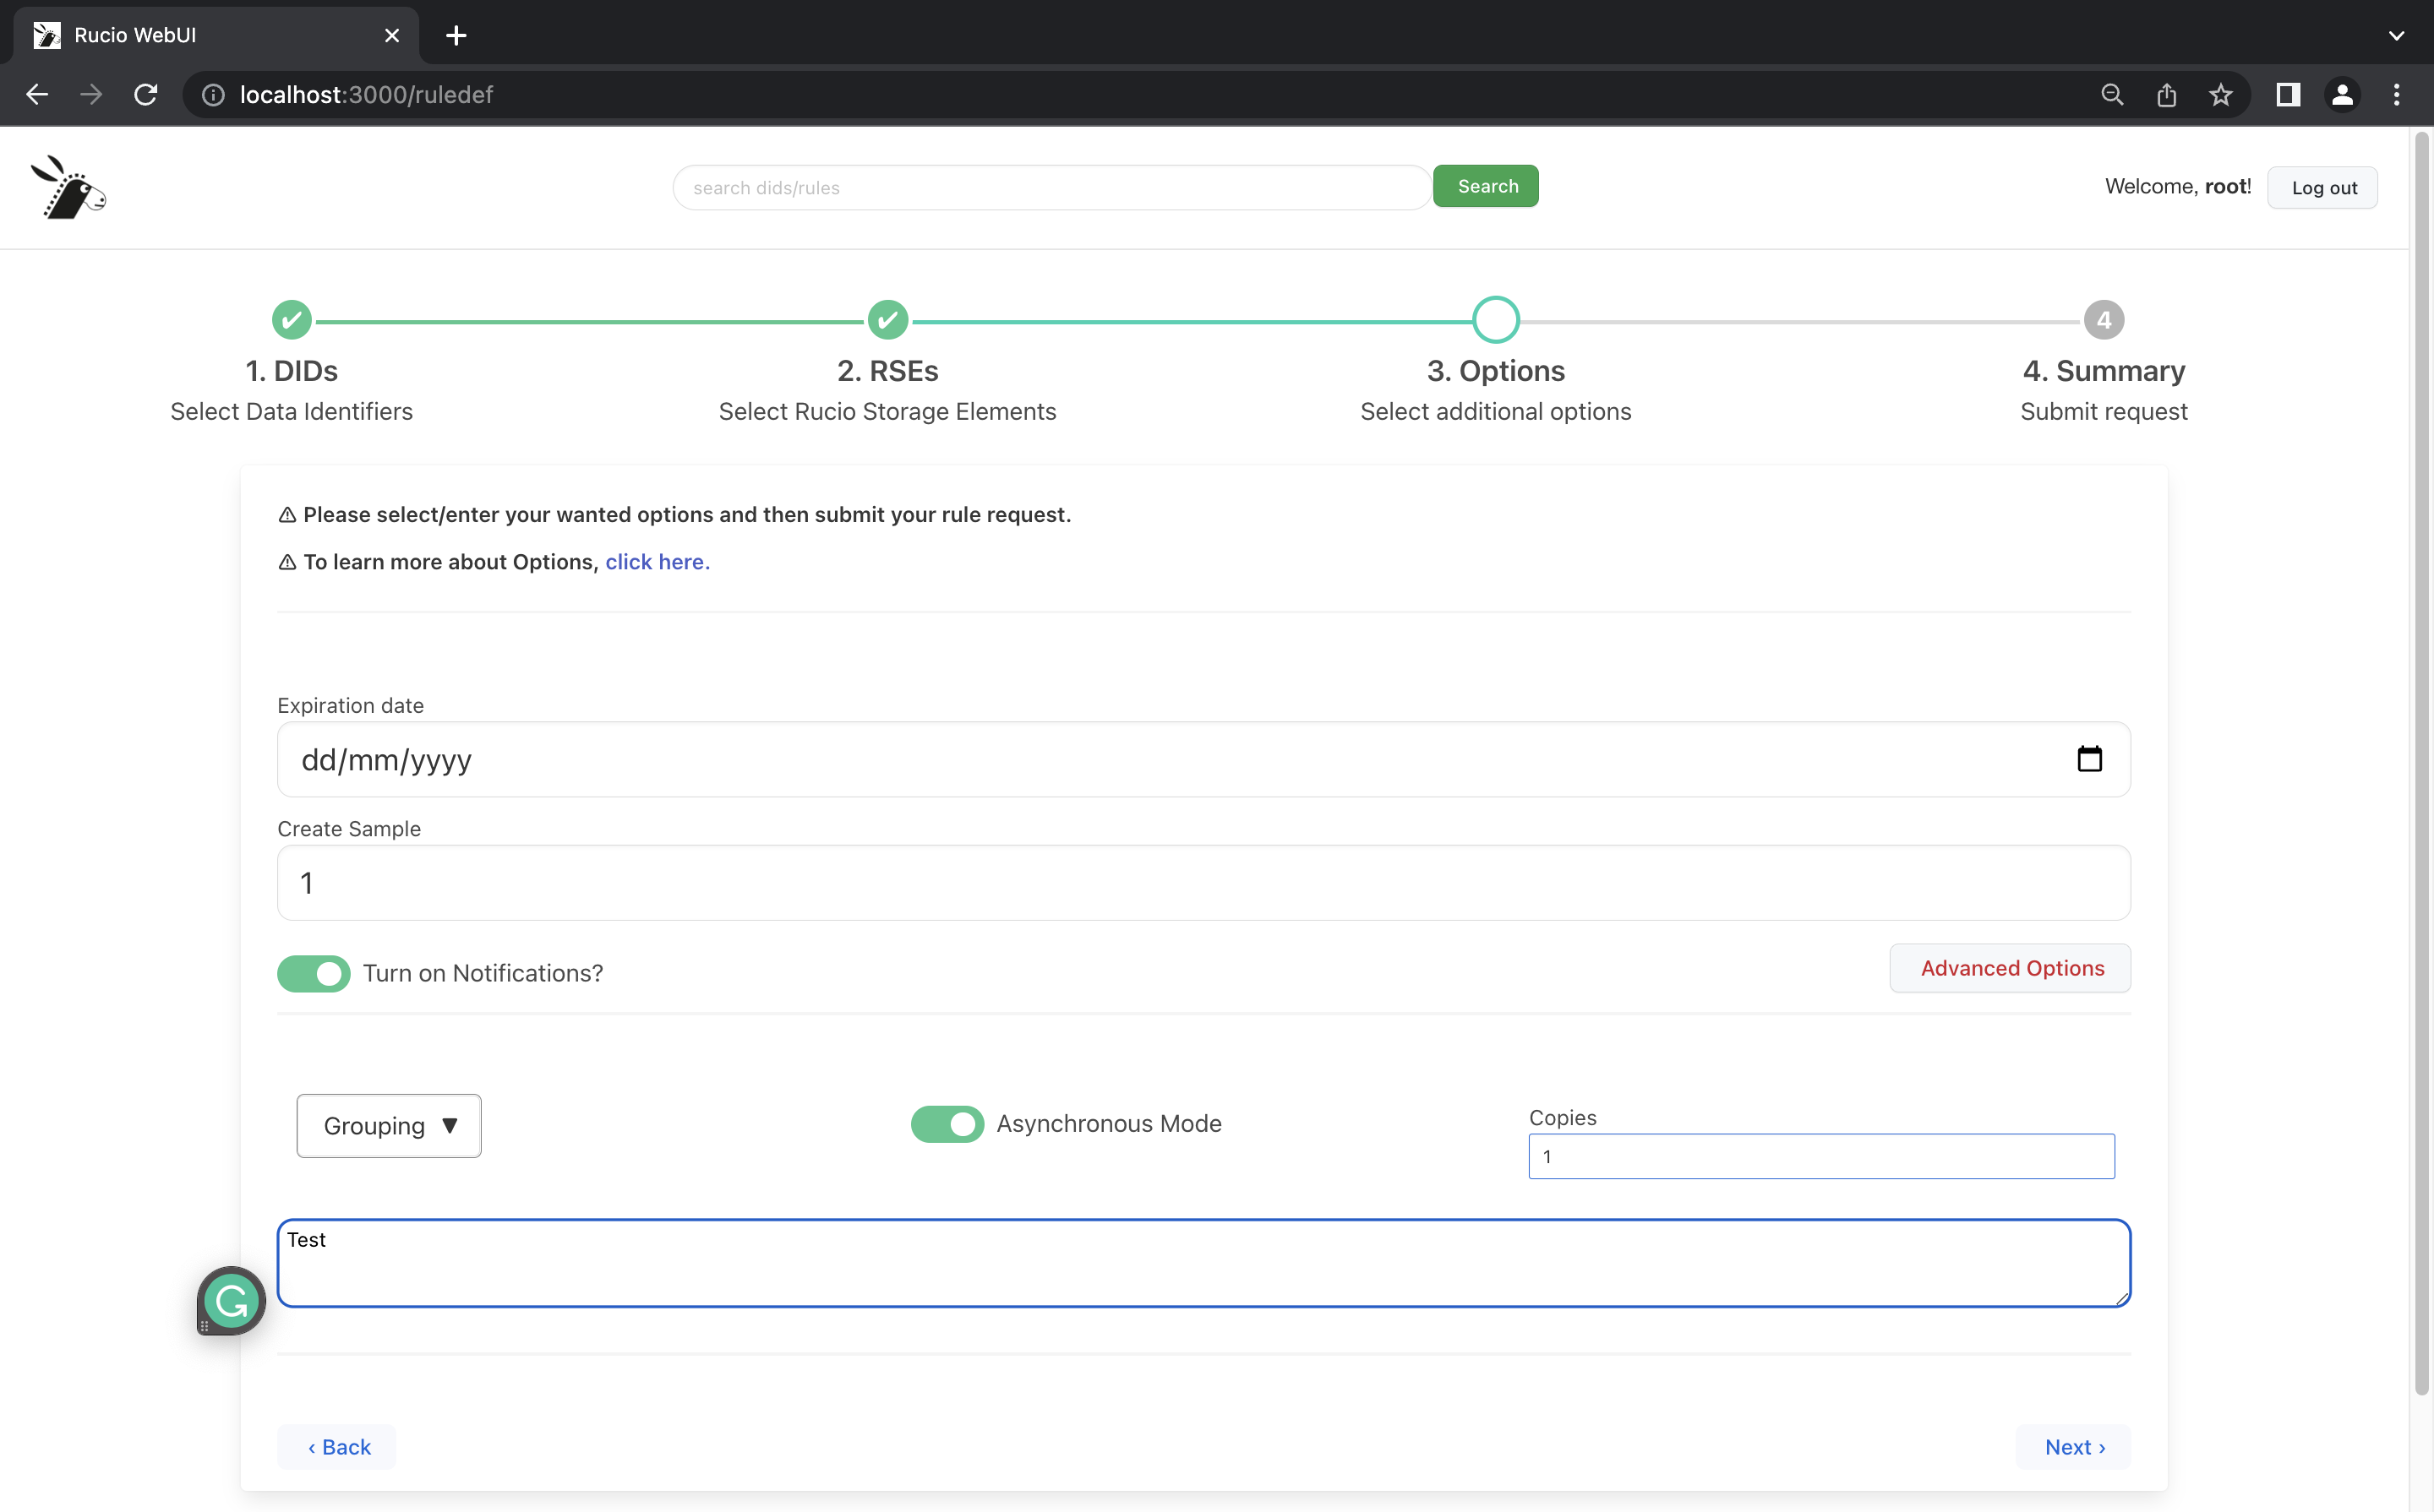Open the browser zoom magnifier icon
This screenshot has width=2434, height=1512.
2112,95
